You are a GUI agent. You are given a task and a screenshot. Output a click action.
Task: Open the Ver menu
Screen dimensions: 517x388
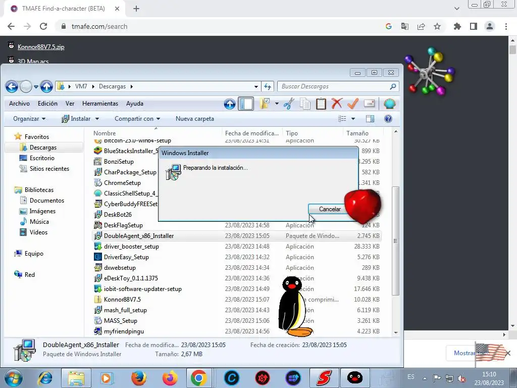tap(70, 104)
